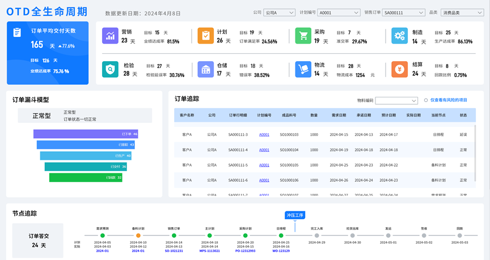Viewport: 490px width, 260px height.
Task: Click the 已生产 40 light-blue funnel bar
Action: tap(86, 156)
